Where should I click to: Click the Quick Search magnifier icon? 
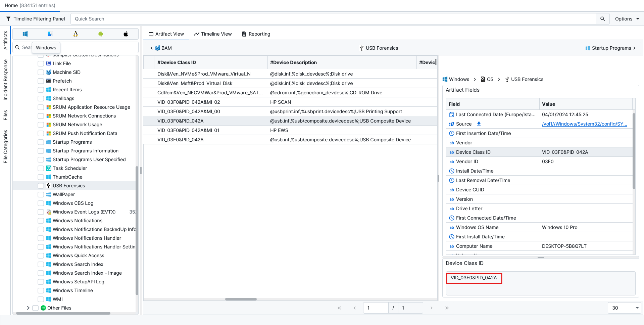(x=602, y=19)
